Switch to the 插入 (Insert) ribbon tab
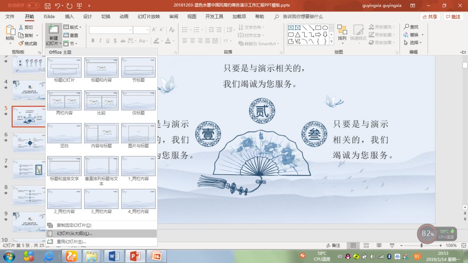Screen dimensions: 468x263 (x=70, y=16)
